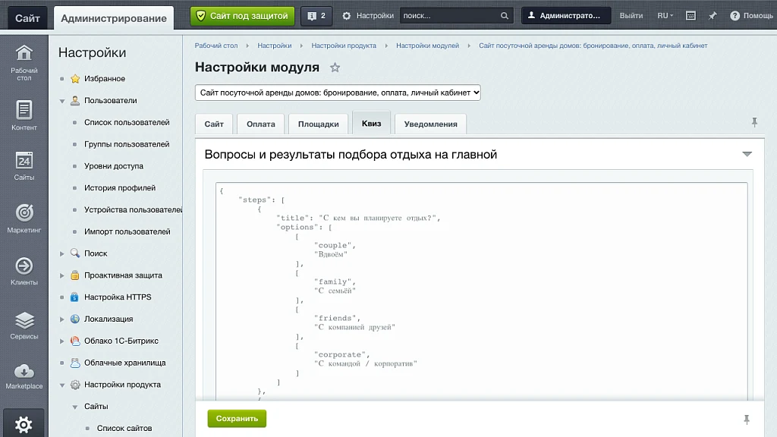
Task: Click the gear settings icon in left sidebar
Action: coord(24,424)
